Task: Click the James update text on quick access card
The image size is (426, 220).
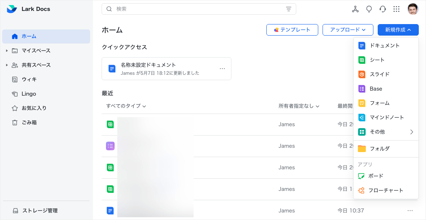Action: tap(160, 73)
